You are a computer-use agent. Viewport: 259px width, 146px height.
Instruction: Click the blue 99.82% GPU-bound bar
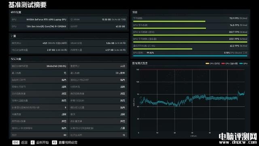(190, 56)
